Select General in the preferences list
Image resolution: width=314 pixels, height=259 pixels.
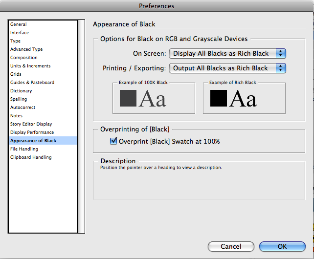click(43, 24)
